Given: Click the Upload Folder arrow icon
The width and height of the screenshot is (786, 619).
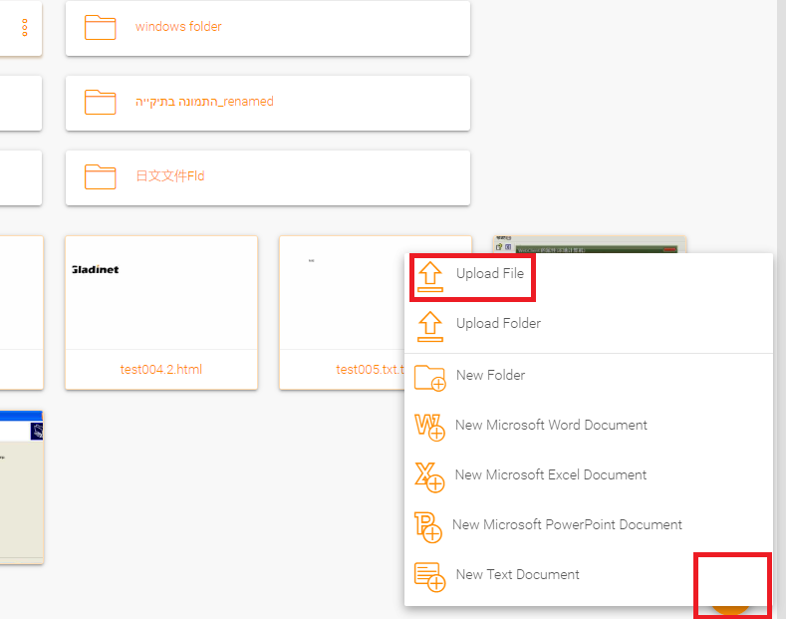Looking at the screenshot, I should [x=429, y=325].
